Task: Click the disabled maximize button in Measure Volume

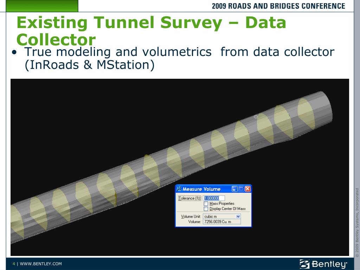Action: pos(241,189)
